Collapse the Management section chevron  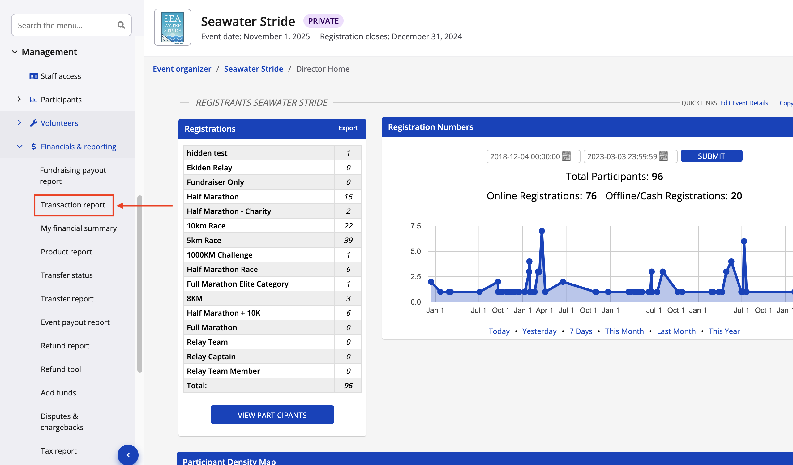click(15, 52)
